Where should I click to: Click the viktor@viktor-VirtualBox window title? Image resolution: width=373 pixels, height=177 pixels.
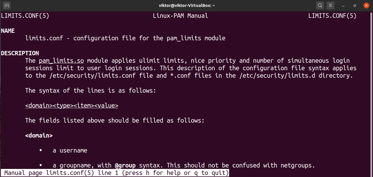point(186,5)
